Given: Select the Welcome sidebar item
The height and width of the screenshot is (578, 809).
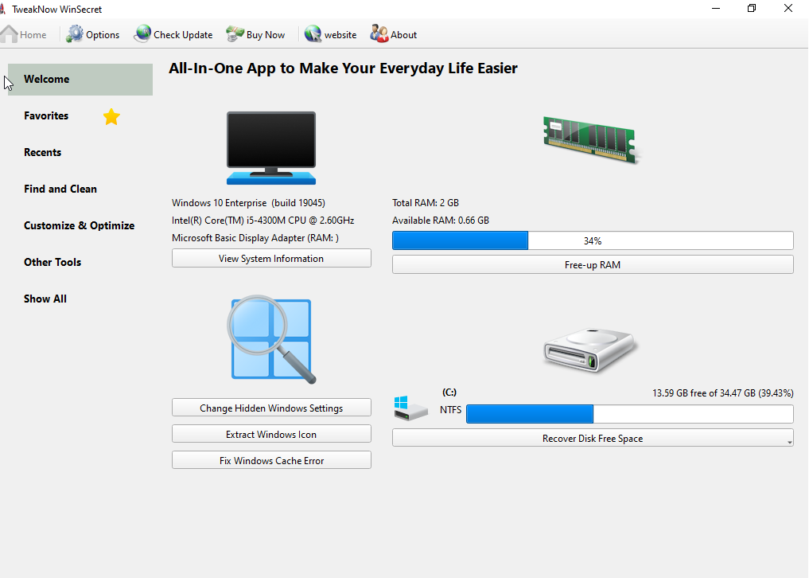Looking at the screenshot, I should point(80,80).
